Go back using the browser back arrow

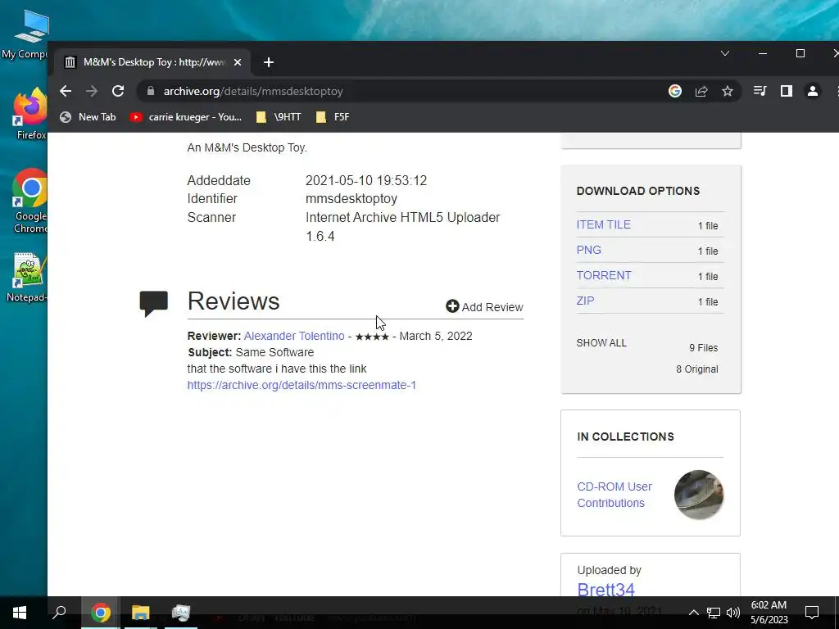click(66, 91)
